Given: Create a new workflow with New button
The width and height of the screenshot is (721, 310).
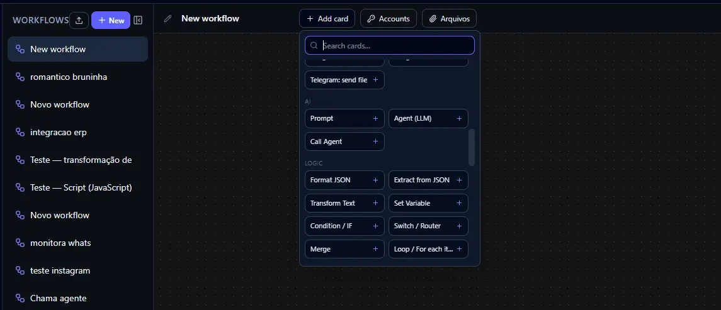Looking at the screenshot, I should [x=111, y=20].
